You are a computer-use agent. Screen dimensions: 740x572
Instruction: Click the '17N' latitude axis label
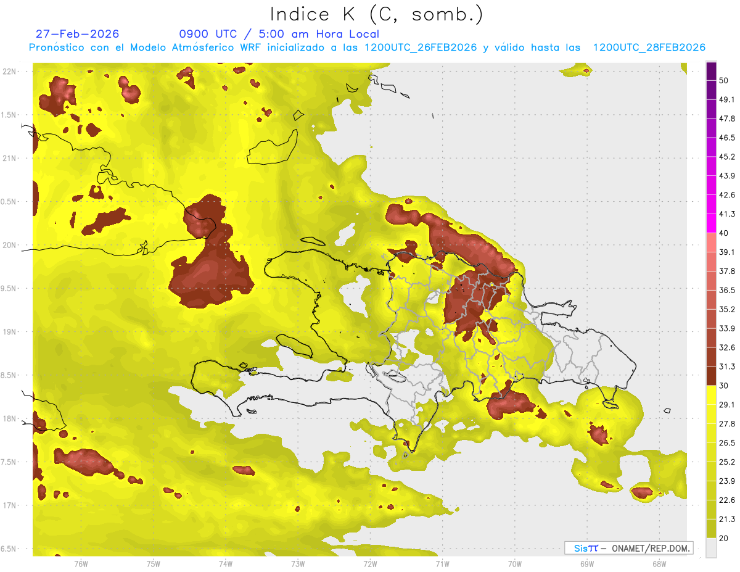click(x=10, y=505)
